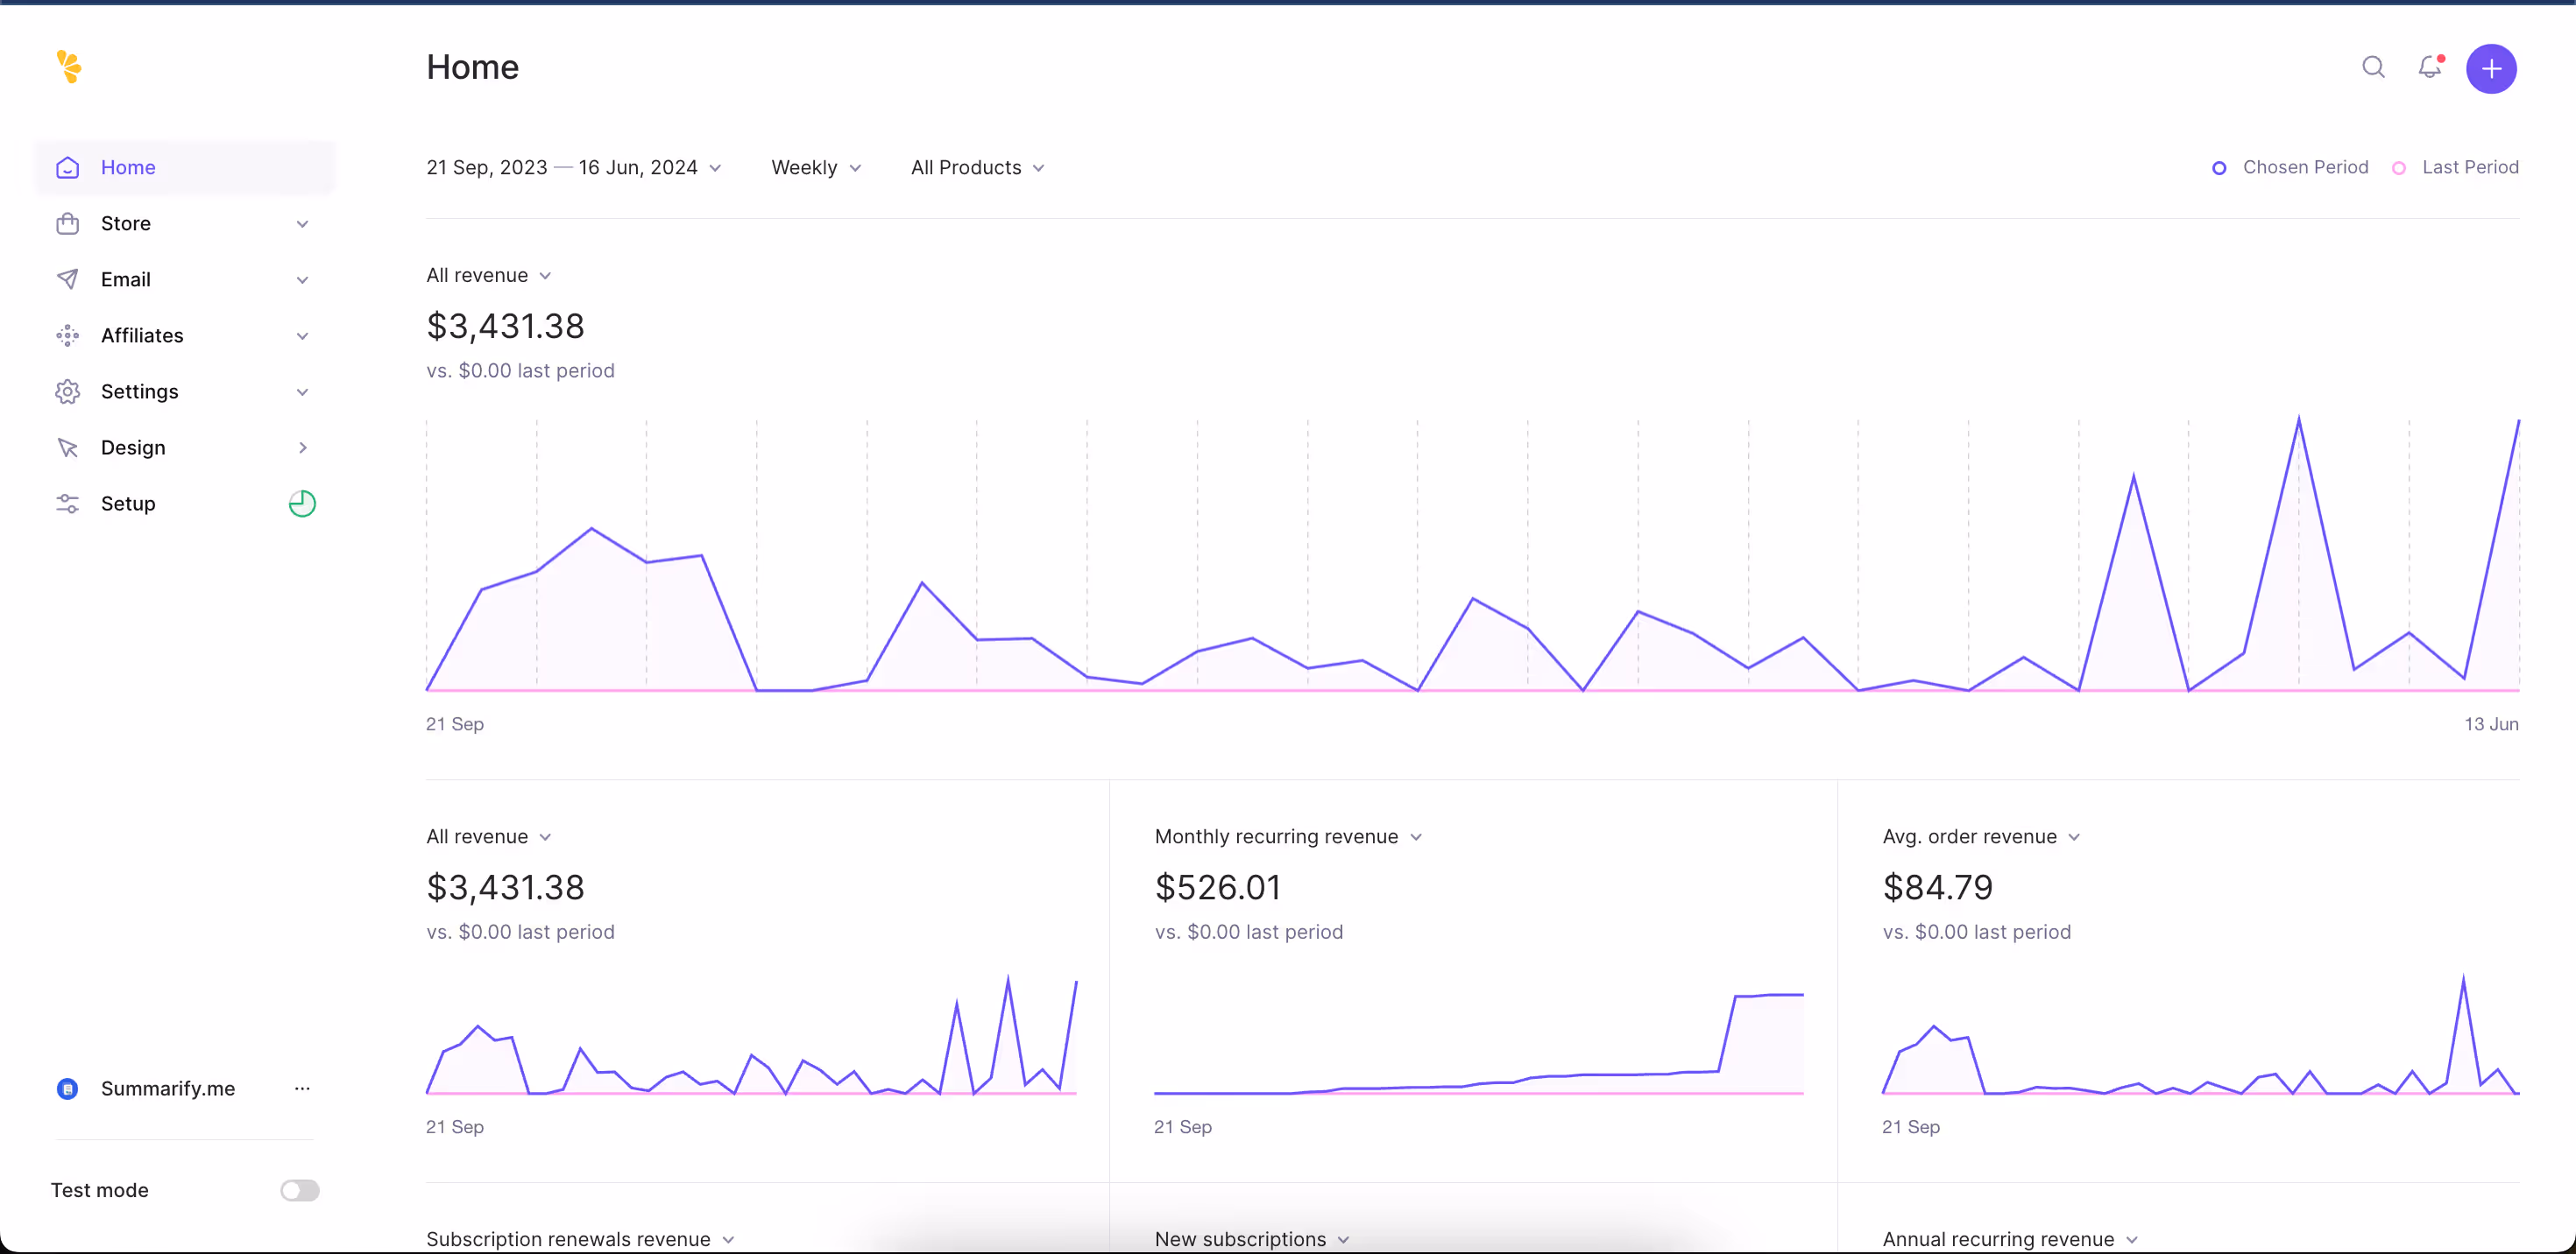Toggle the Last Period legend marker

pos(2399,168)
